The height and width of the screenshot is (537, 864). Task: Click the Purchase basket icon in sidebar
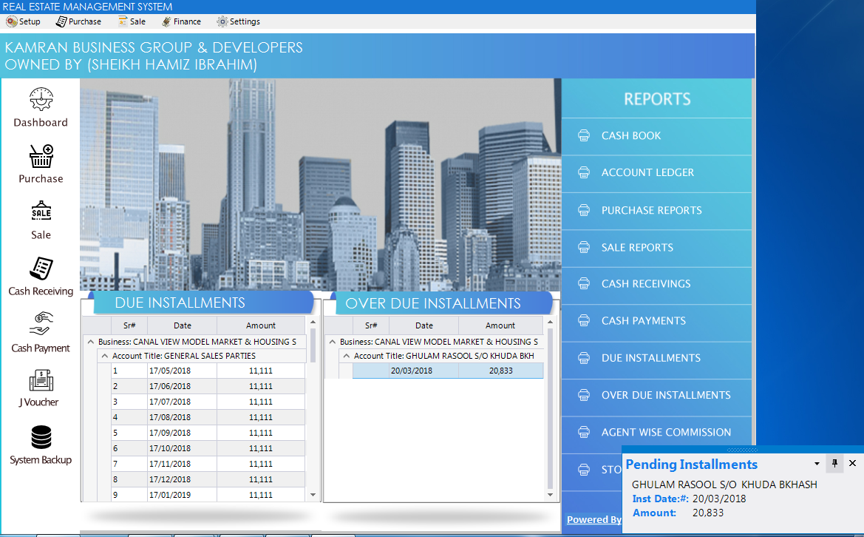point(41,158)
